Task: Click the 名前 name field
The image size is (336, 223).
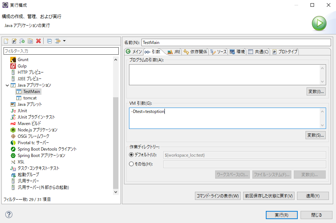Action: pos(236,43)
